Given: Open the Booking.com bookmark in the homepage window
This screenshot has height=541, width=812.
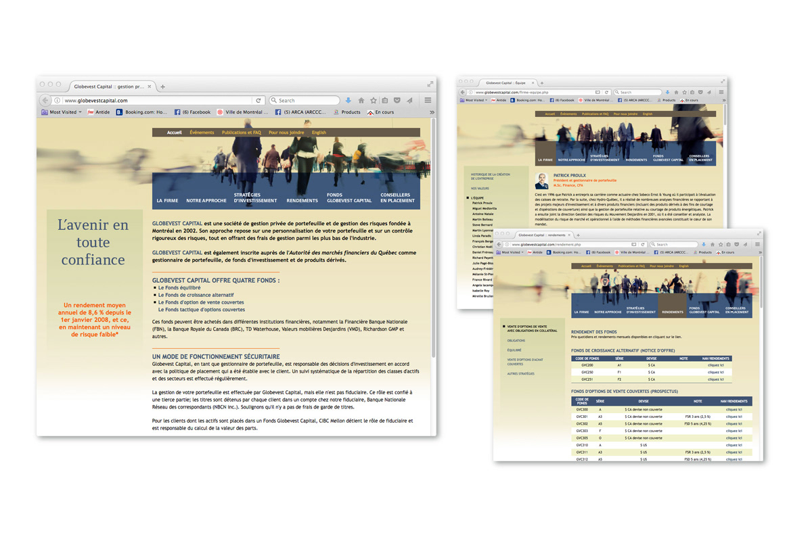Looking at the screenshot, I should click(x=143, y=112).
